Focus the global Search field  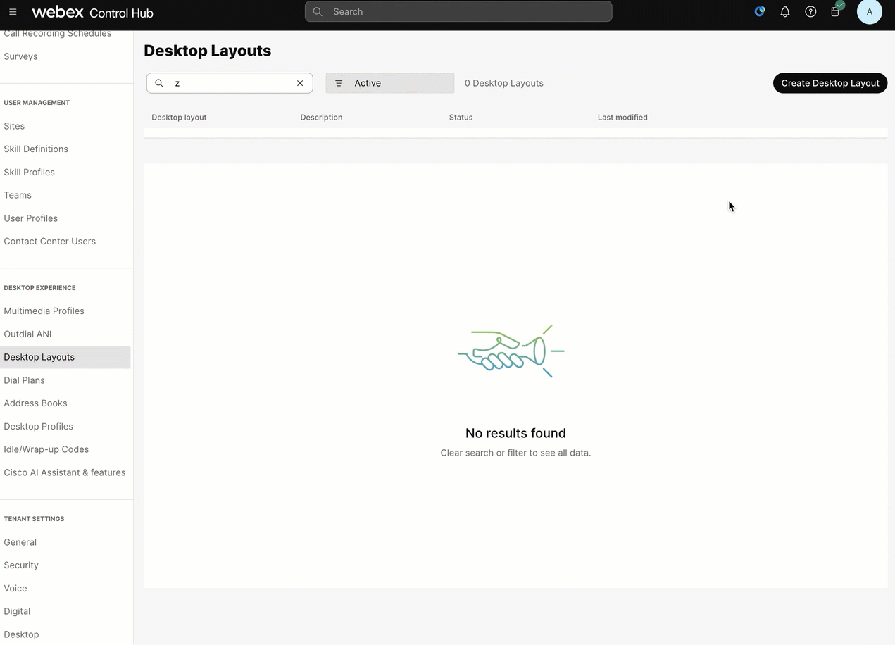pyautogui.click(x=458, y=12)
